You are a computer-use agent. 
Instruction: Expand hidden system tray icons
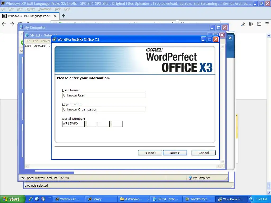(x=251, y=199)
